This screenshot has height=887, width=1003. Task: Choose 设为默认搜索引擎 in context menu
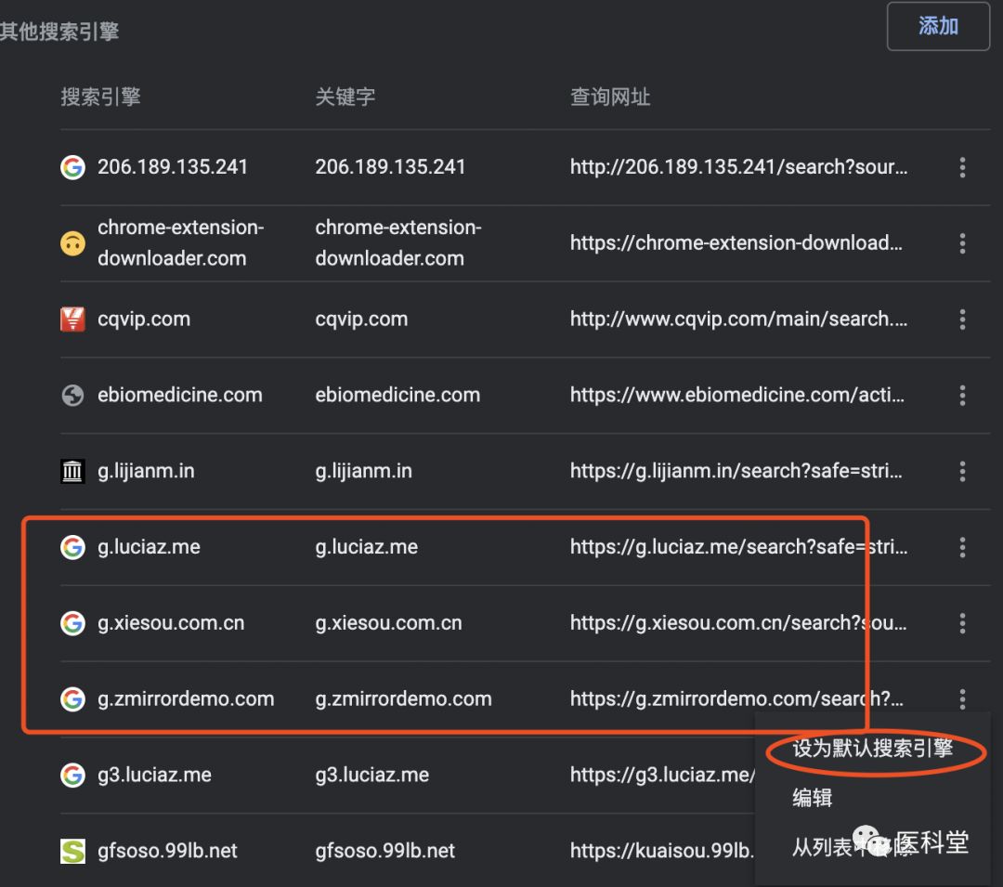[872, 749]
